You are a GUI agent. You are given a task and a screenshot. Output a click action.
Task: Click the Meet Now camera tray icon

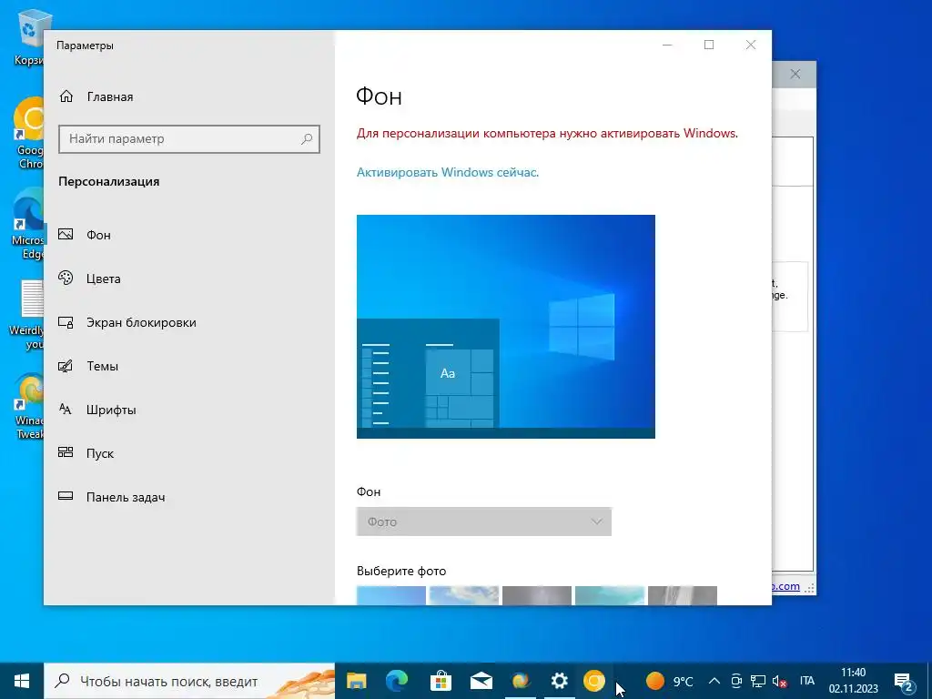(736, 681)
